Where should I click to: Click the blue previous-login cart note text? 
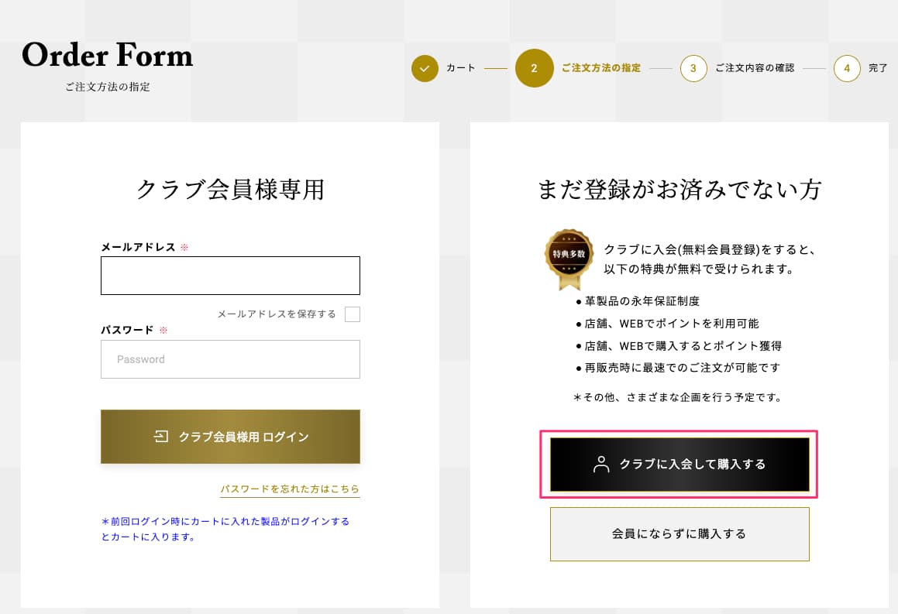[x=225, y=529]
